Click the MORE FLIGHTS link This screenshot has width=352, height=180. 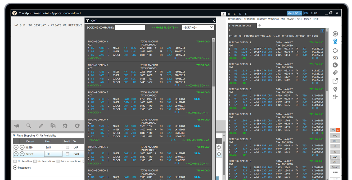coord(165,28)
